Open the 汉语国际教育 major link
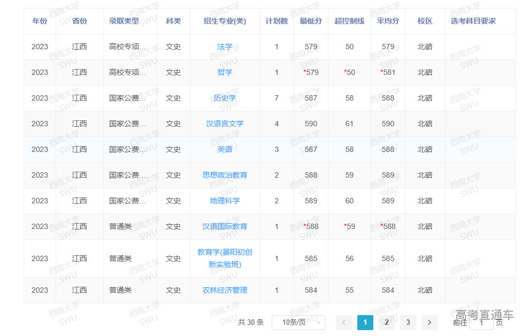 point(225,226)
